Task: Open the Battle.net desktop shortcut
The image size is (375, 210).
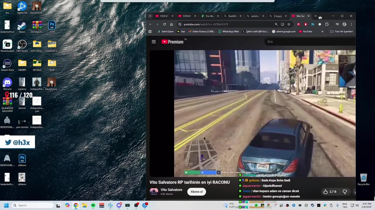Action: (x=22, y=8)
